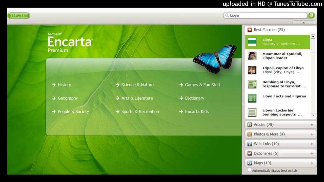The width and height of the screenshot is (324, 182).
Task: Select Tripoli, capital of Libya result
Action: (x=278, y=70)
